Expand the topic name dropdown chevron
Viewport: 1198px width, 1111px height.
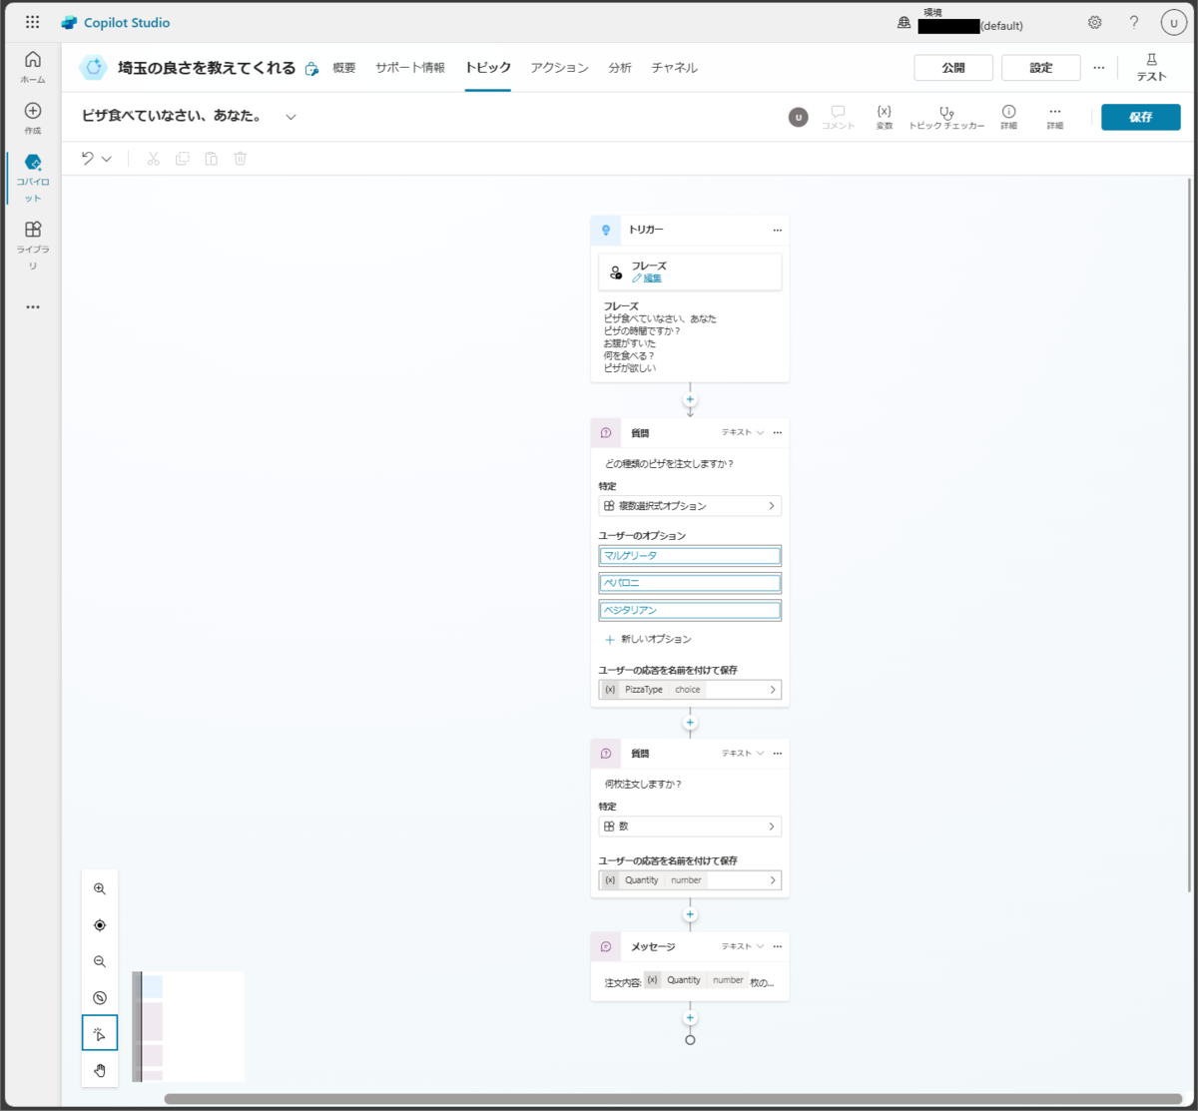[291, 117]
